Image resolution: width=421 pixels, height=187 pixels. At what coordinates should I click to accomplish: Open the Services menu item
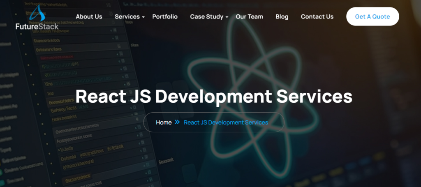127,16
